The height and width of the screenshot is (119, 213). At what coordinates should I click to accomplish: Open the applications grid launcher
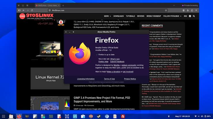pyautogui.click(x=3, y=116)
